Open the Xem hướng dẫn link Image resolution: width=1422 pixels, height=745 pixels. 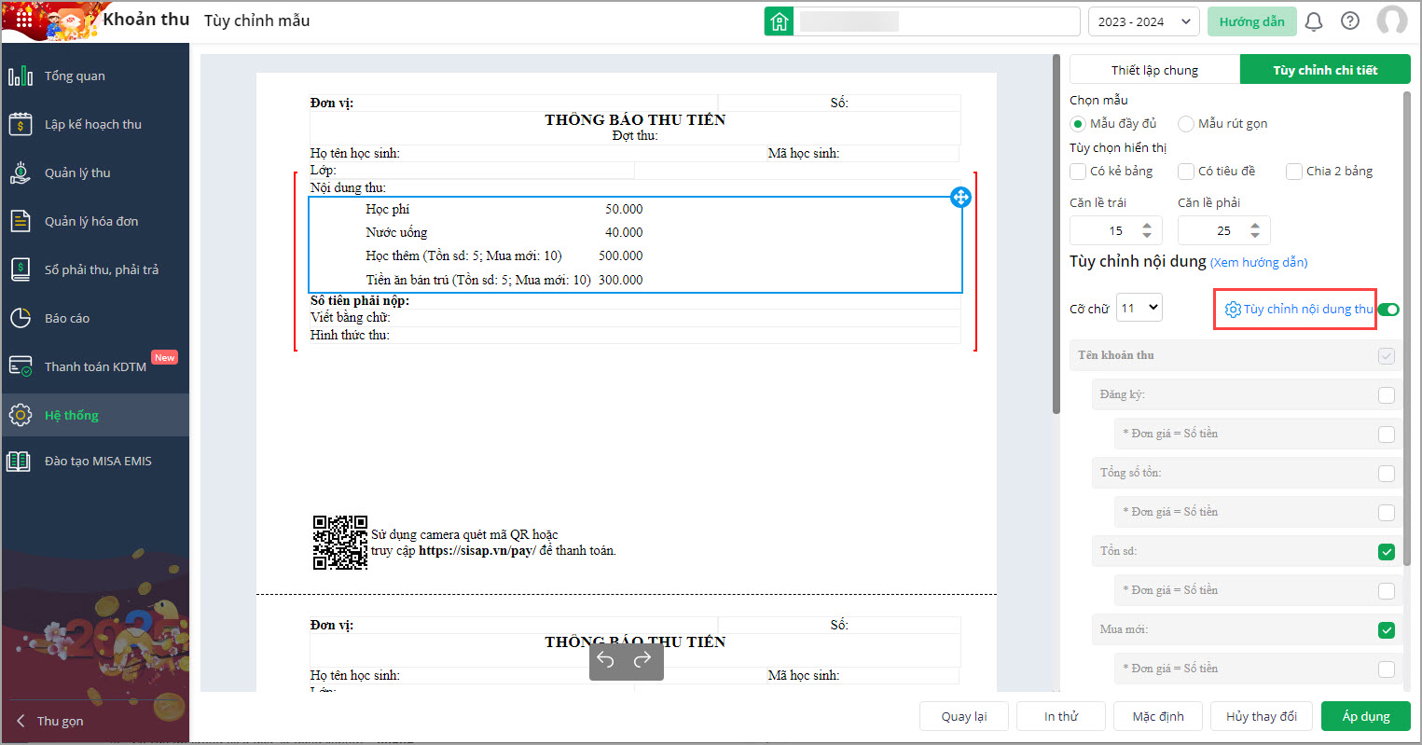pyautogui.click(x=1259, y=263)
